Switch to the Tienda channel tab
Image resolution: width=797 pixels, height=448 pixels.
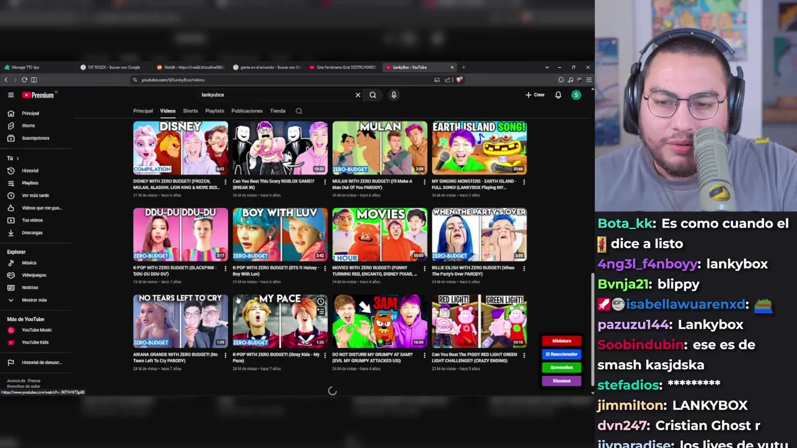click(x=277, y=111)
